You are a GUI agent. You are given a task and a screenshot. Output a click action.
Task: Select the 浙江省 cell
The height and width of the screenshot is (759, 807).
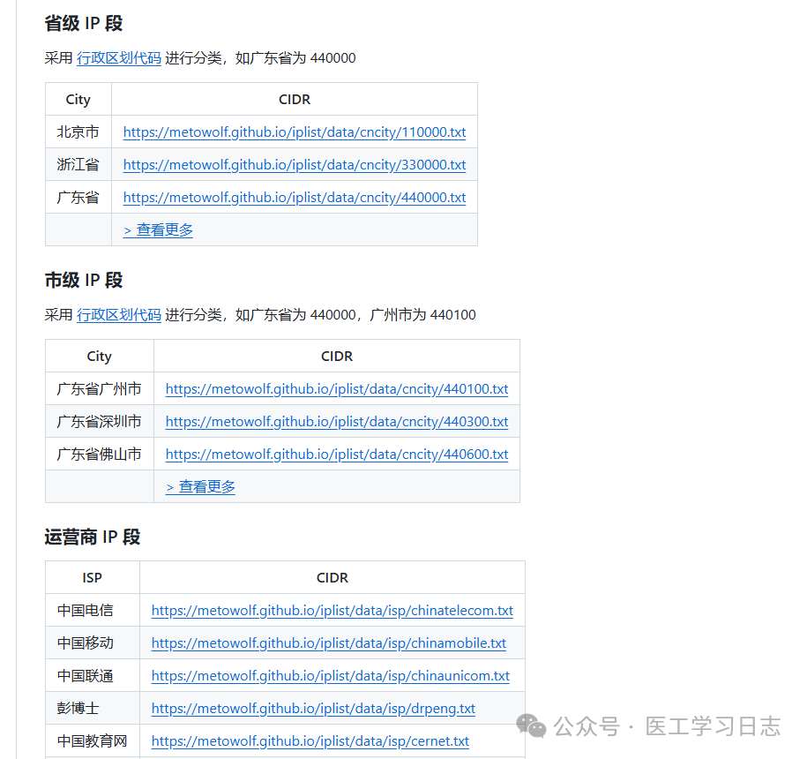pyautogui.click(x=78, y=165)
